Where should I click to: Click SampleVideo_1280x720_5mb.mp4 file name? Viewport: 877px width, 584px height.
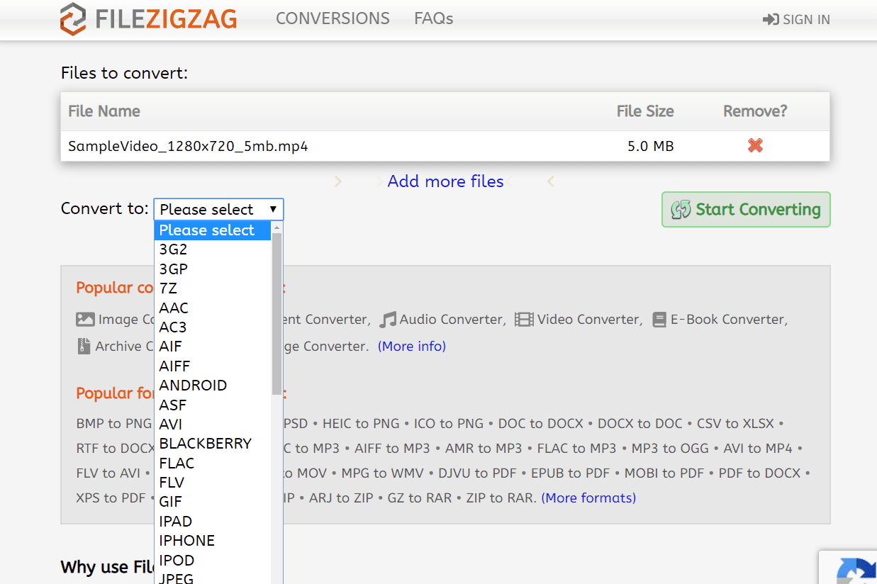coord(188,147)
